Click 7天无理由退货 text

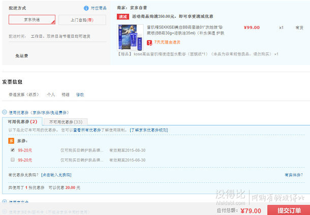point(167,42)
